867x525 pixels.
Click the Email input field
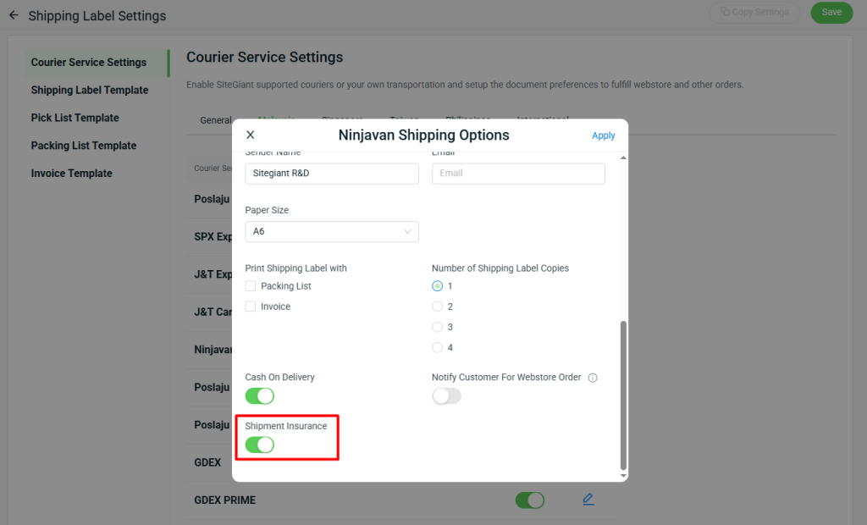click(x=518, y=173)
